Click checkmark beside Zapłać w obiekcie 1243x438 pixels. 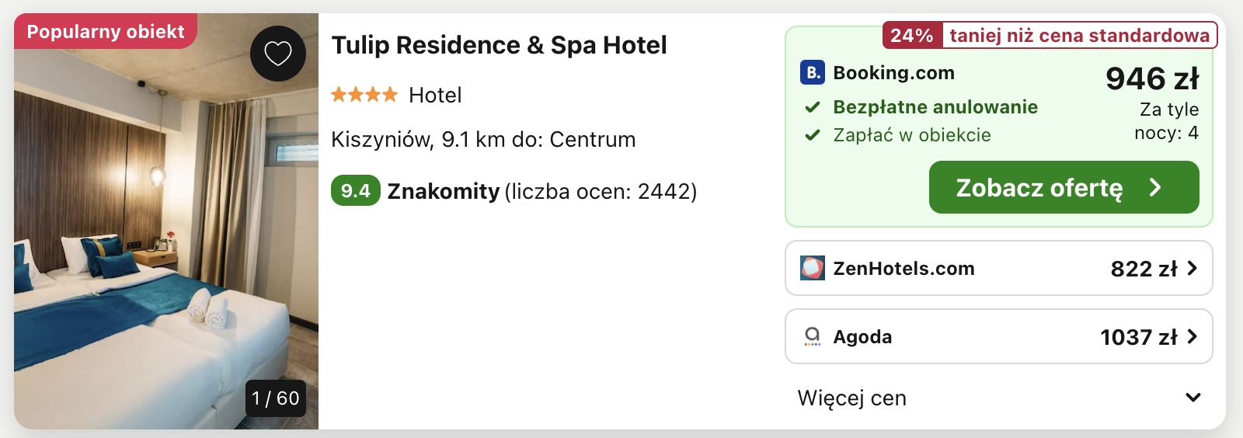[x=813, y=135]
